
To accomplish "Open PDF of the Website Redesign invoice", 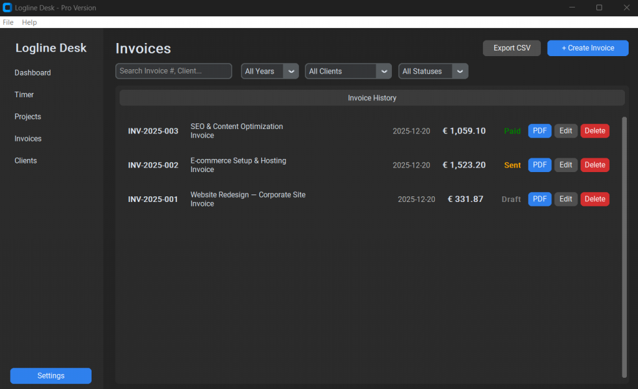I will (540, 199).
